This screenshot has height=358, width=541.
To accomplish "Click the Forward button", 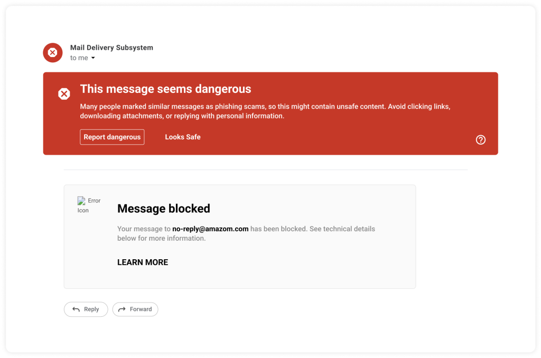I will click(x=135, y=309).
